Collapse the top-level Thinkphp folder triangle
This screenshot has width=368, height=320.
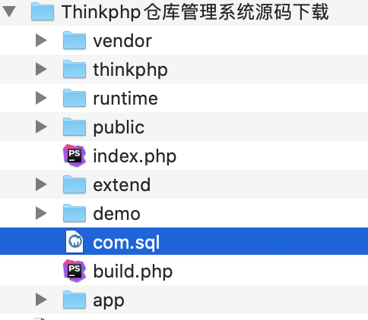(9, 11)
